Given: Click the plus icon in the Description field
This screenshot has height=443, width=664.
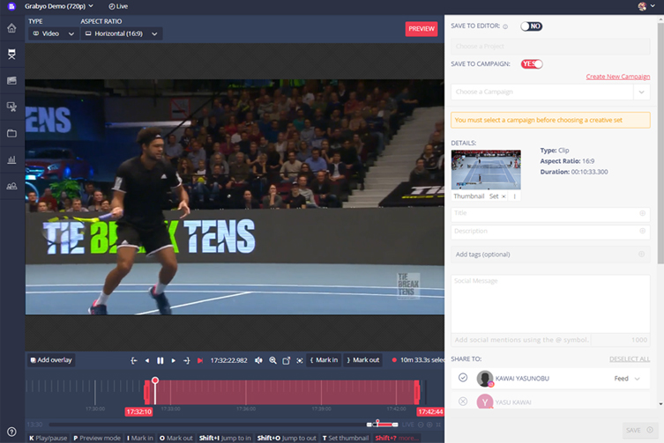Looking at the screenshot, I should [643, 231].
